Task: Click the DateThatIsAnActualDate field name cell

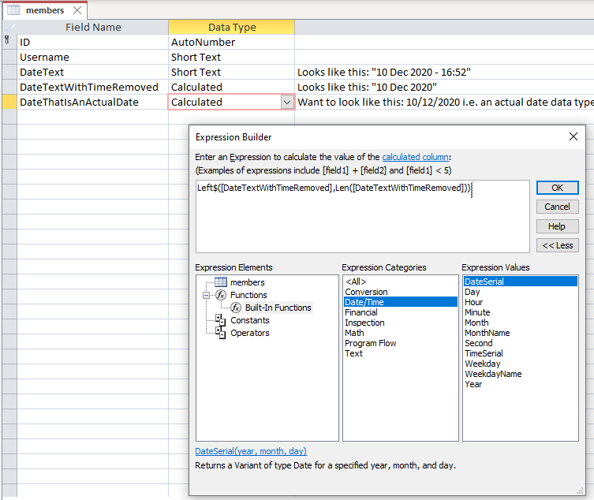Action: (x=93, y=103)
